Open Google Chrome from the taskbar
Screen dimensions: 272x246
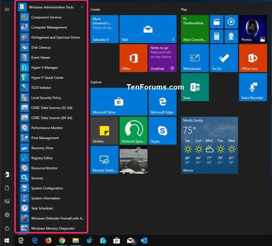click(62, 241)
